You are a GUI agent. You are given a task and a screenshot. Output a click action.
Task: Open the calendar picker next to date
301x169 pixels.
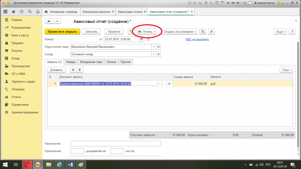[141, 39]
